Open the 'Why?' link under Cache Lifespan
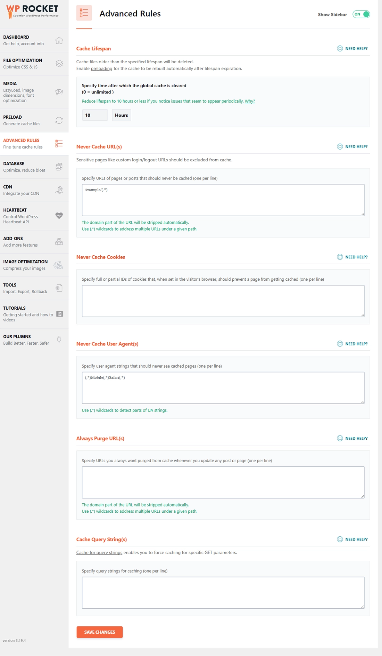 point(250,101)
